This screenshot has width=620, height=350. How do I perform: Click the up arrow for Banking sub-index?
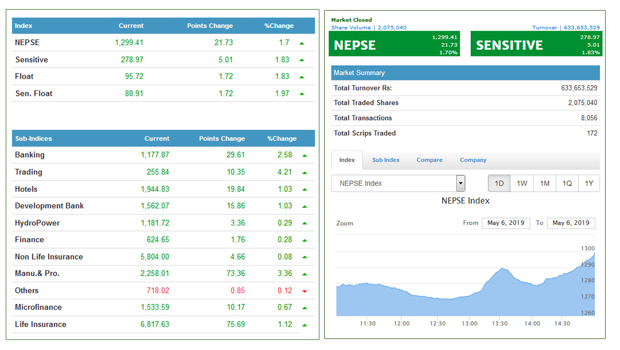(x=304, y=156)
